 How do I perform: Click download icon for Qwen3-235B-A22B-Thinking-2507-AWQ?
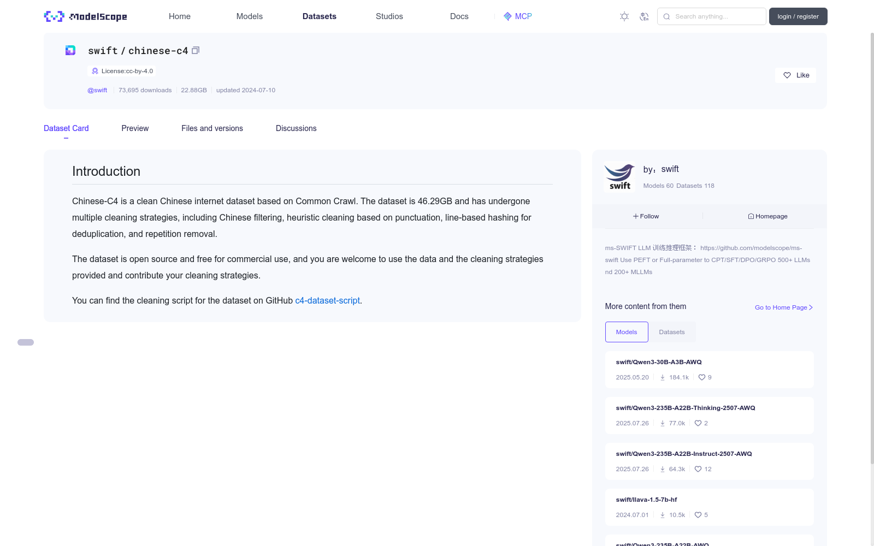click(663, 423)
